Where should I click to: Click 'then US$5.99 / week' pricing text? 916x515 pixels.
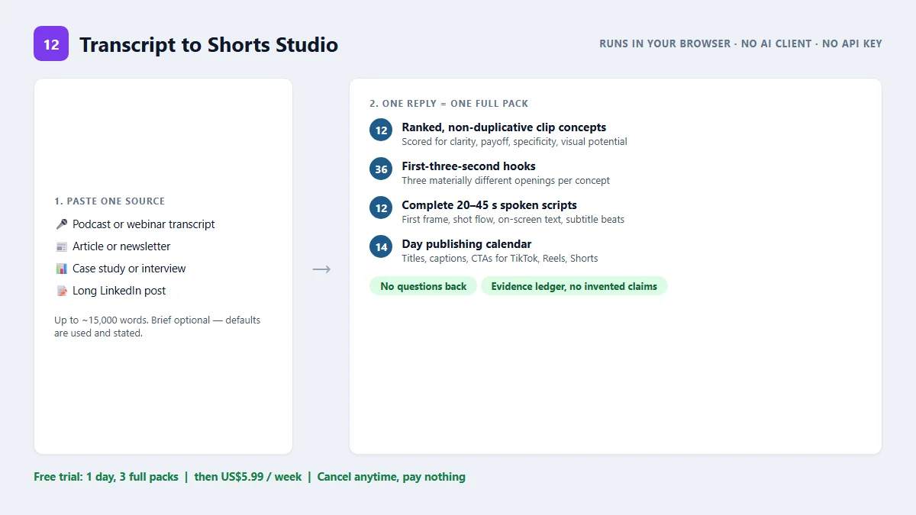coord(248,477)
